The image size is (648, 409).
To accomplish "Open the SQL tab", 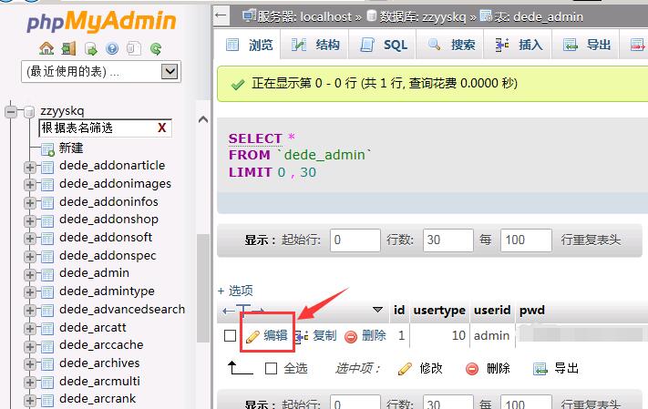I will [x=383, y=45].
